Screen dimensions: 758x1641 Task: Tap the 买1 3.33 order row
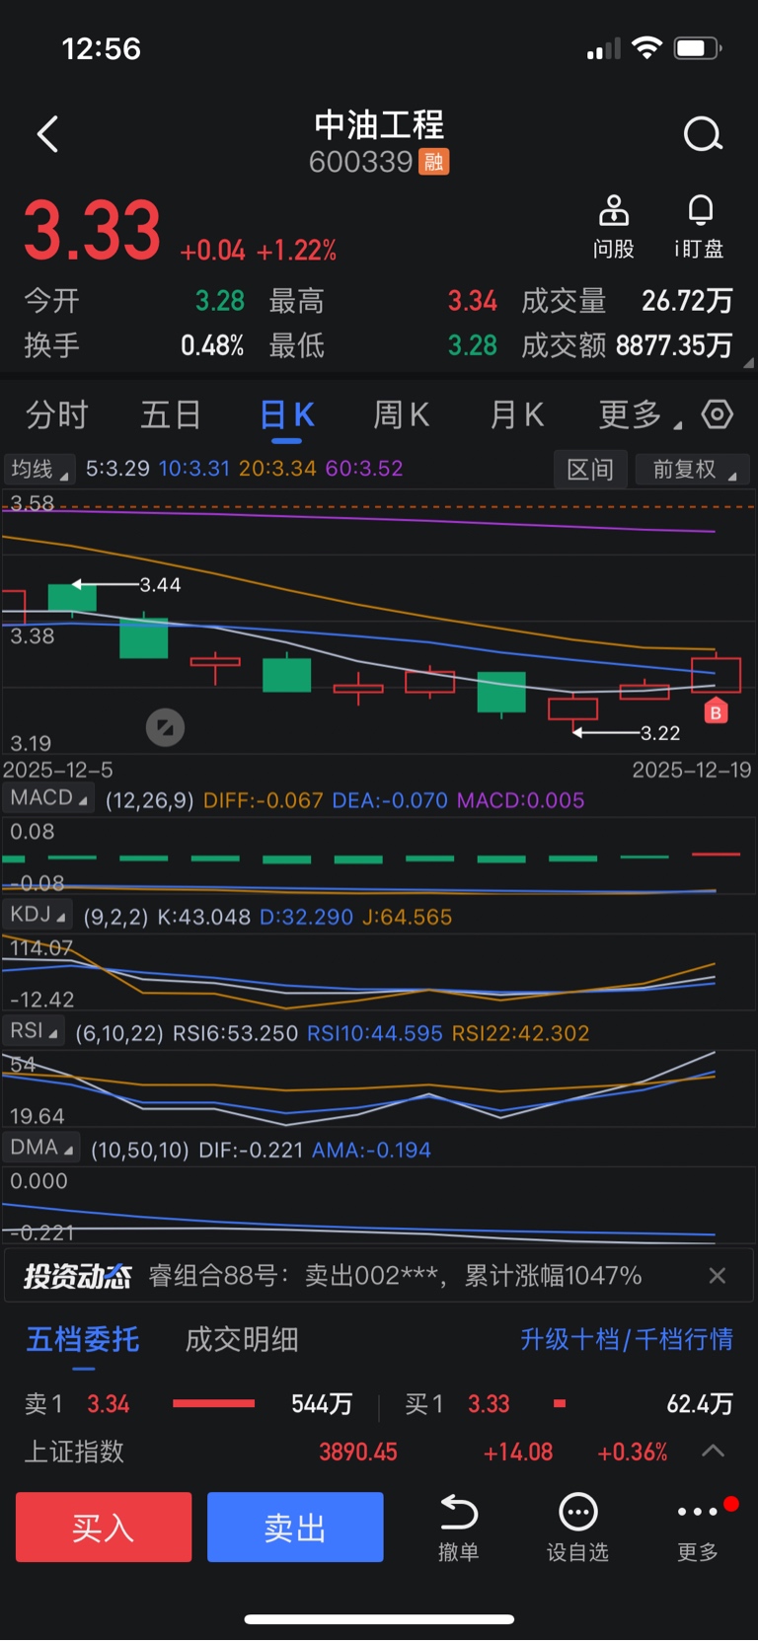[x=569, y=1403]
